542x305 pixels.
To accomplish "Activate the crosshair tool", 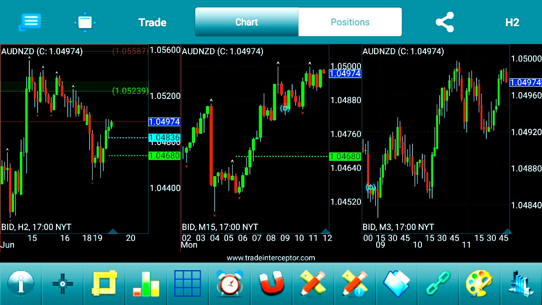I will [62, 284].
